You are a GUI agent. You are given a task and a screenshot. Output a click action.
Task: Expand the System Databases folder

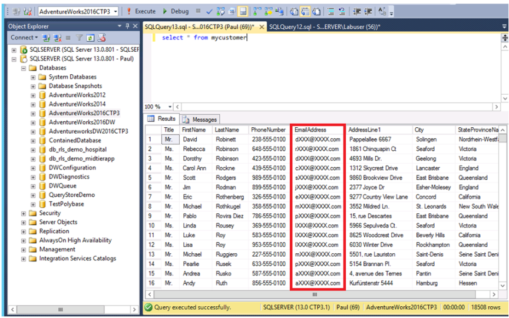tap(33, 77)
